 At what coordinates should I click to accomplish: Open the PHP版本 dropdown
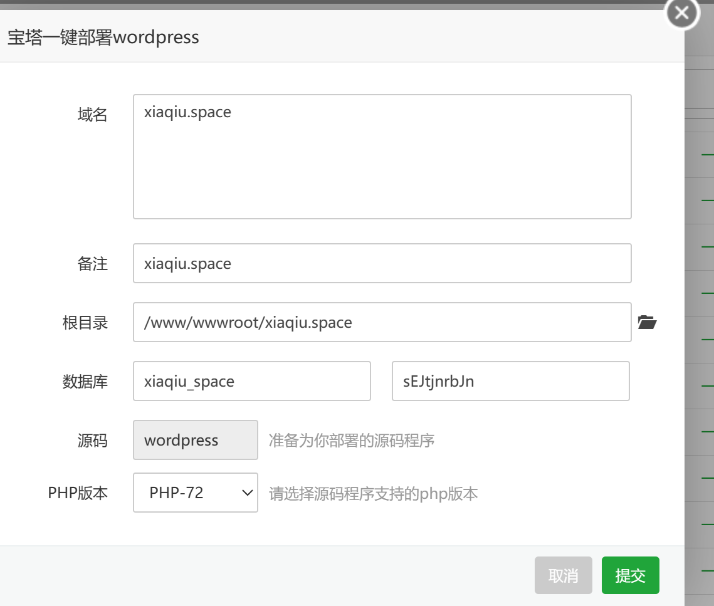(196, 493)
